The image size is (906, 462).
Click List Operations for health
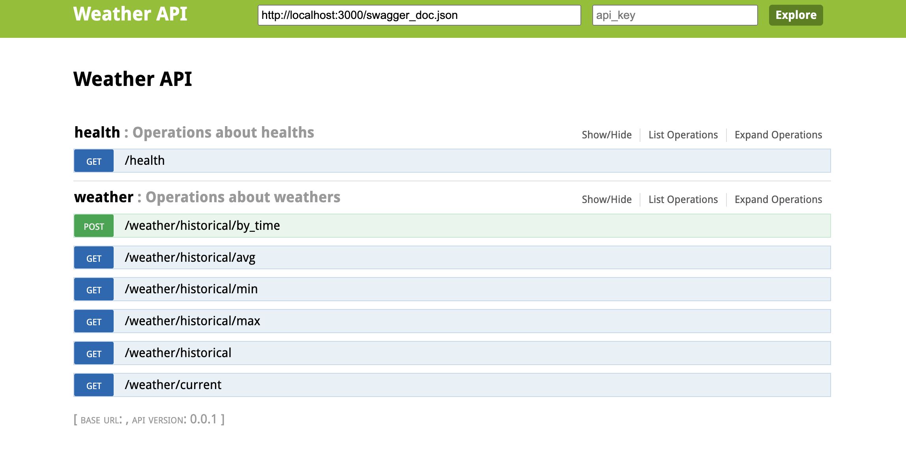coord(683,135)
